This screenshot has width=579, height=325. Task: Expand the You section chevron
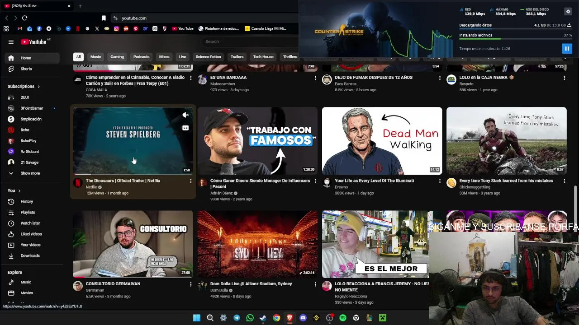click(19, 190)
